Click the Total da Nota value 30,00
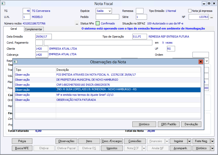This screenshot has width=218, height=155. pos(151,131)
